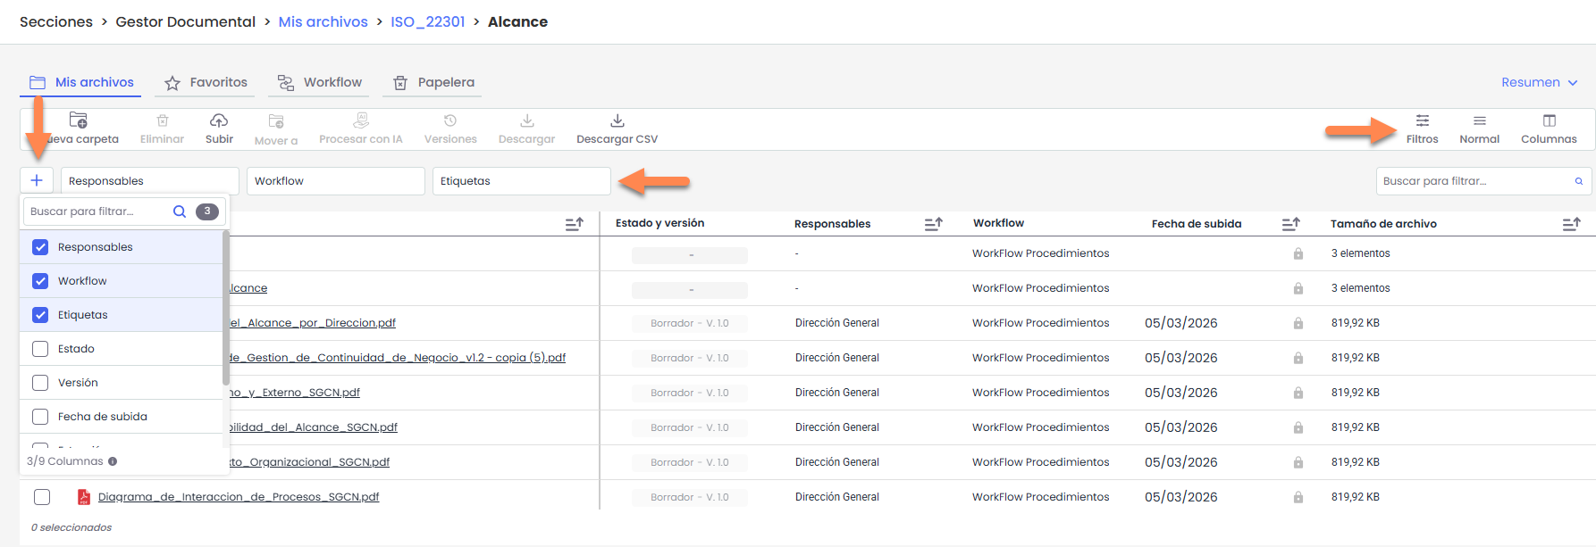The image size is (1596, 547).
Task: Click sort icon in Tamaño de archivo header
Action: tap(1571, 224)
